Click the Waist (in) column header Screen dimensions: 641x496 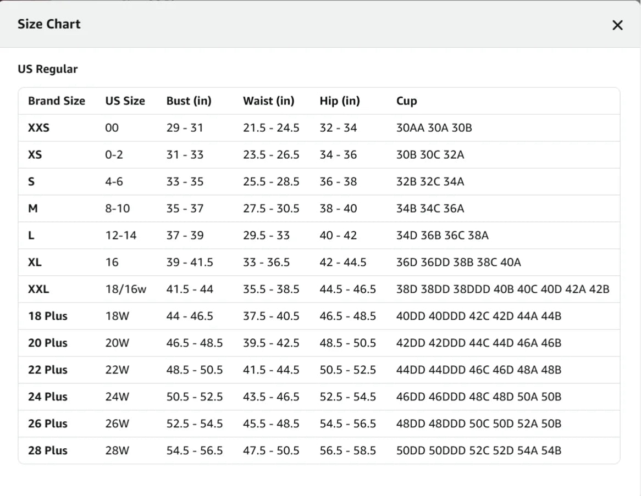(269, 101)
